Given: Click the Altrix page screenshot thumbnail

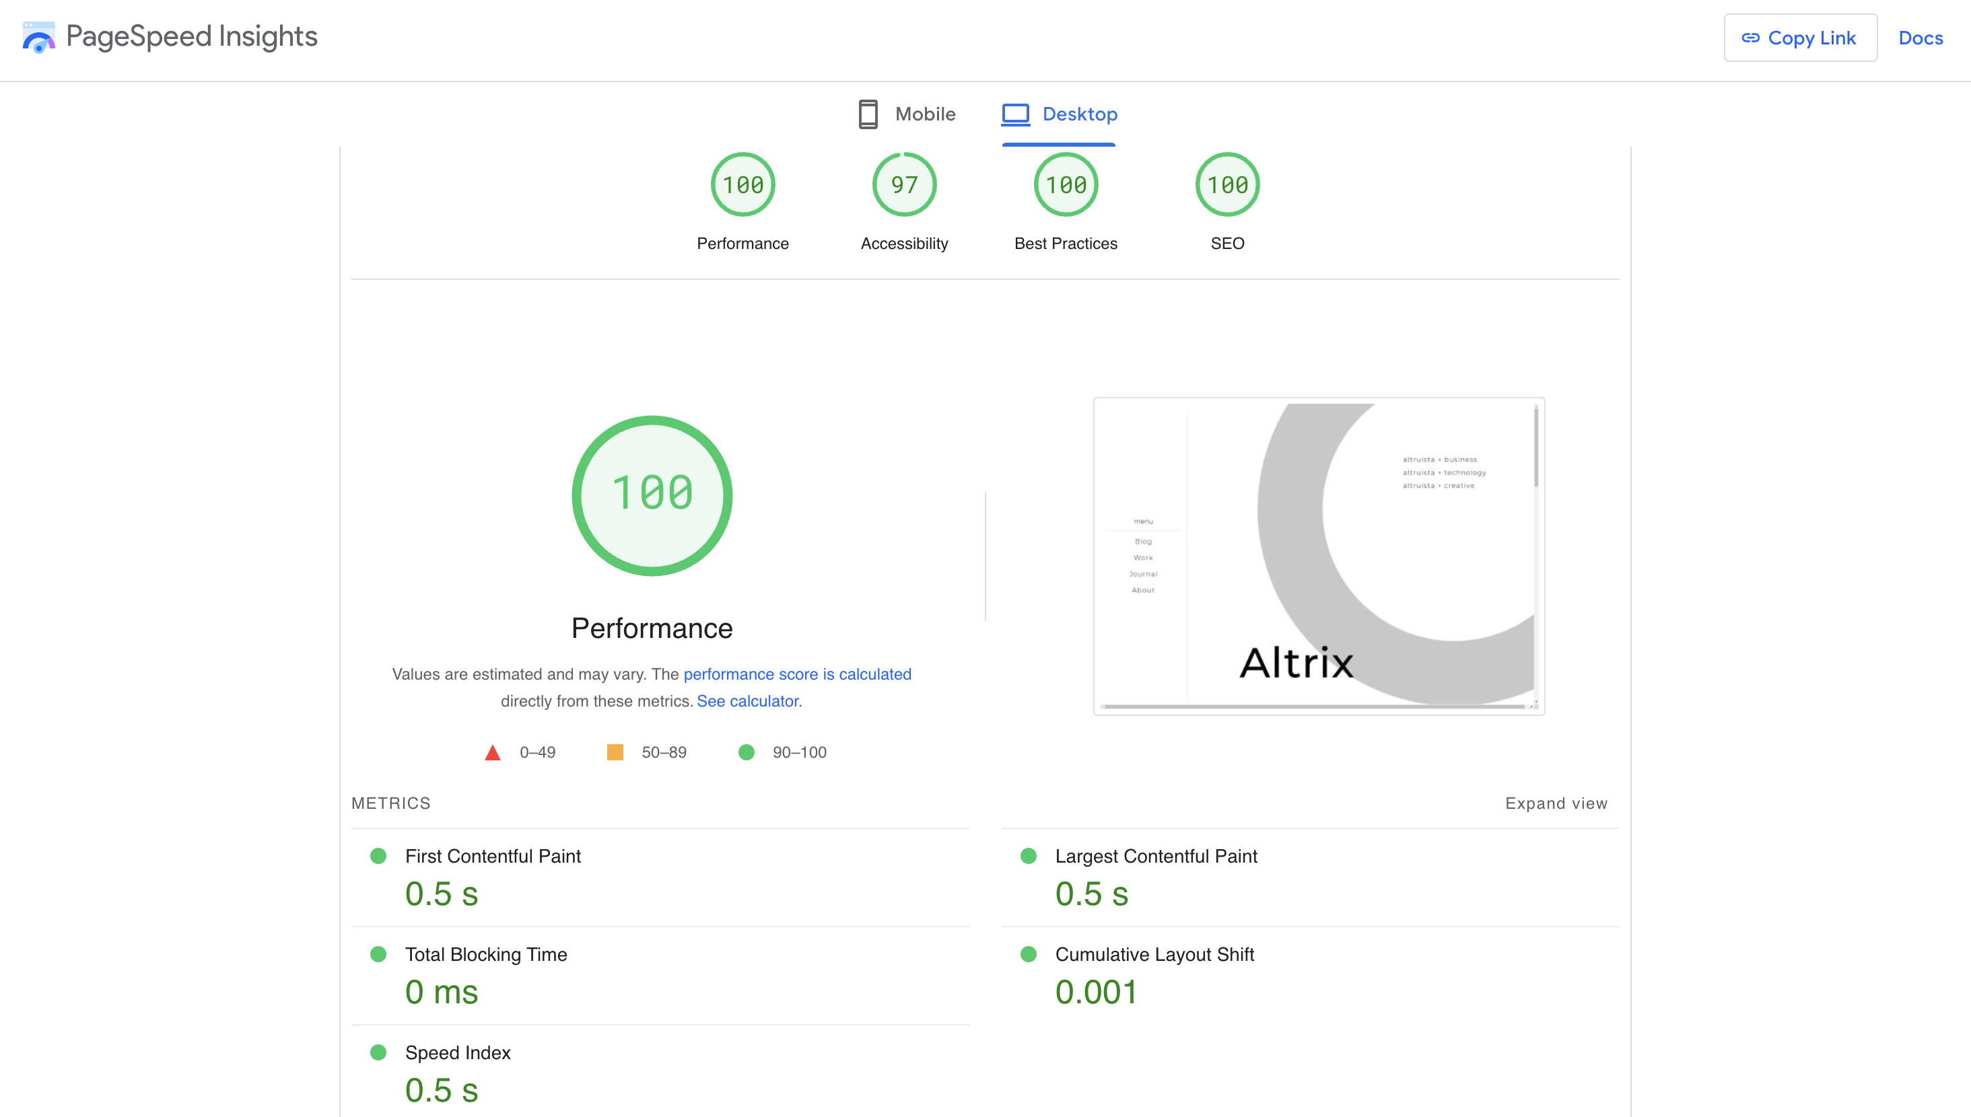Looking at the screenshot, I should [x=1318, y=555].
